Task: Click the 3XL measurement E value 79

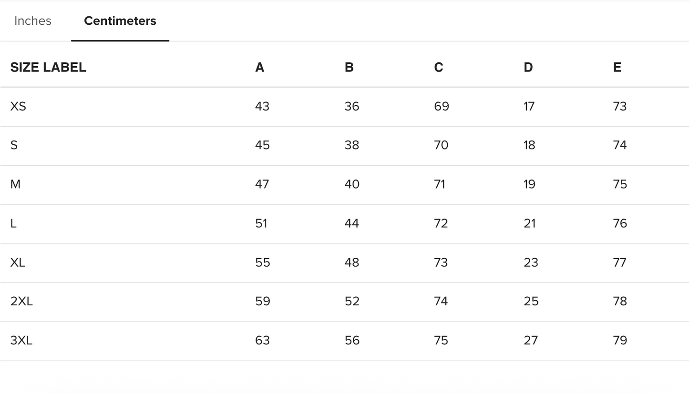Action: tap(620, 341)
